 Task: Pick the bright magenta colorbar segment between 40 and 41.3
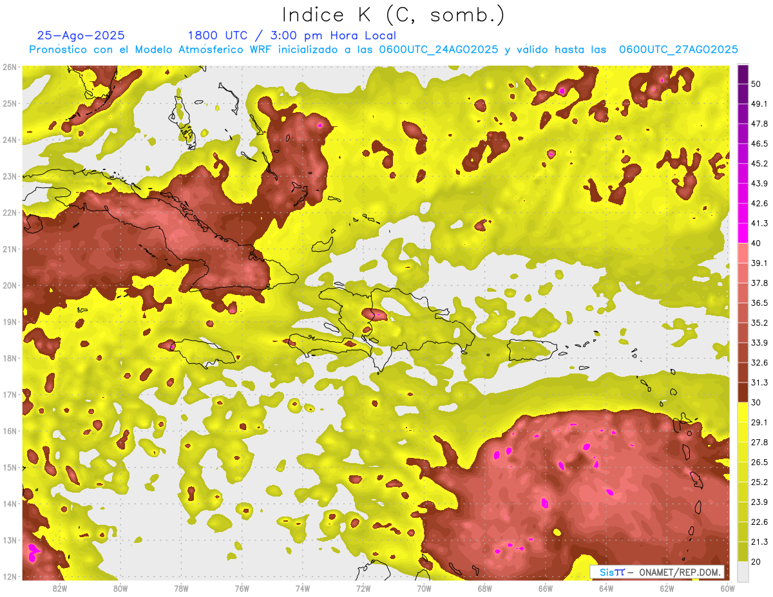743,233
